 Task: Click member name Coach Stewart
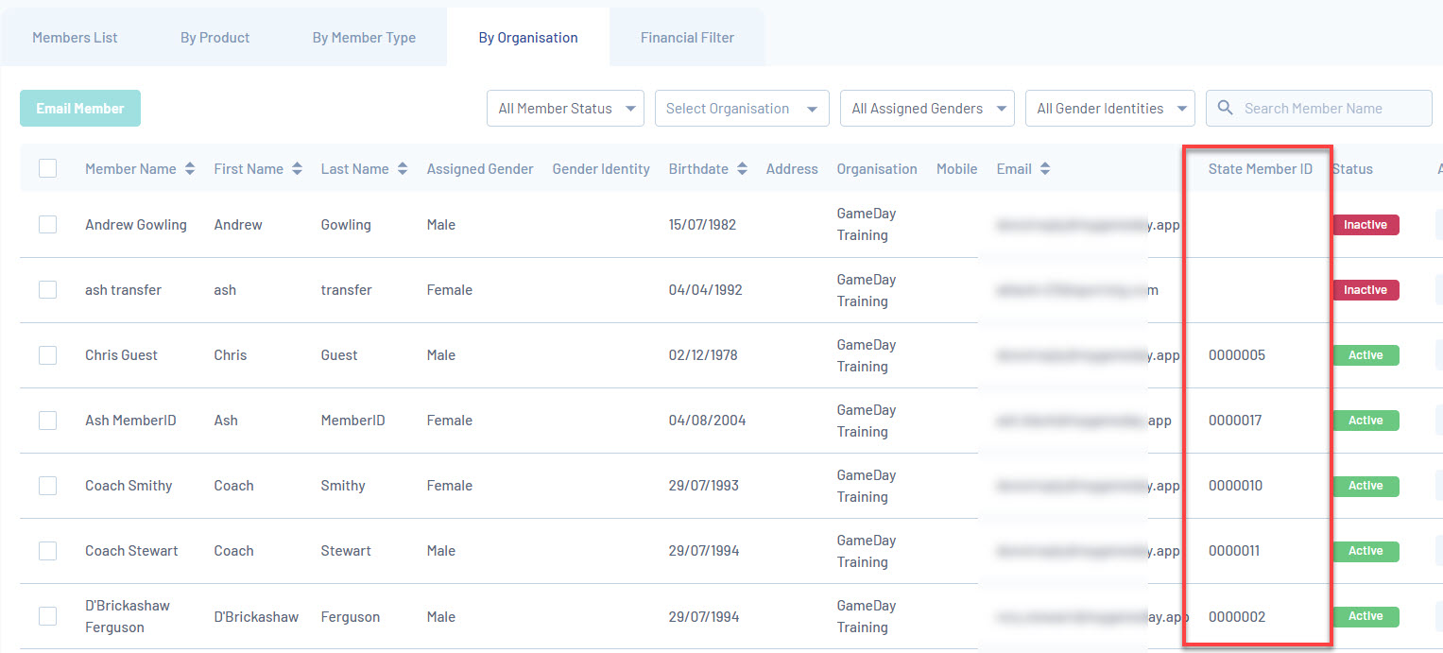pos(131,551)
